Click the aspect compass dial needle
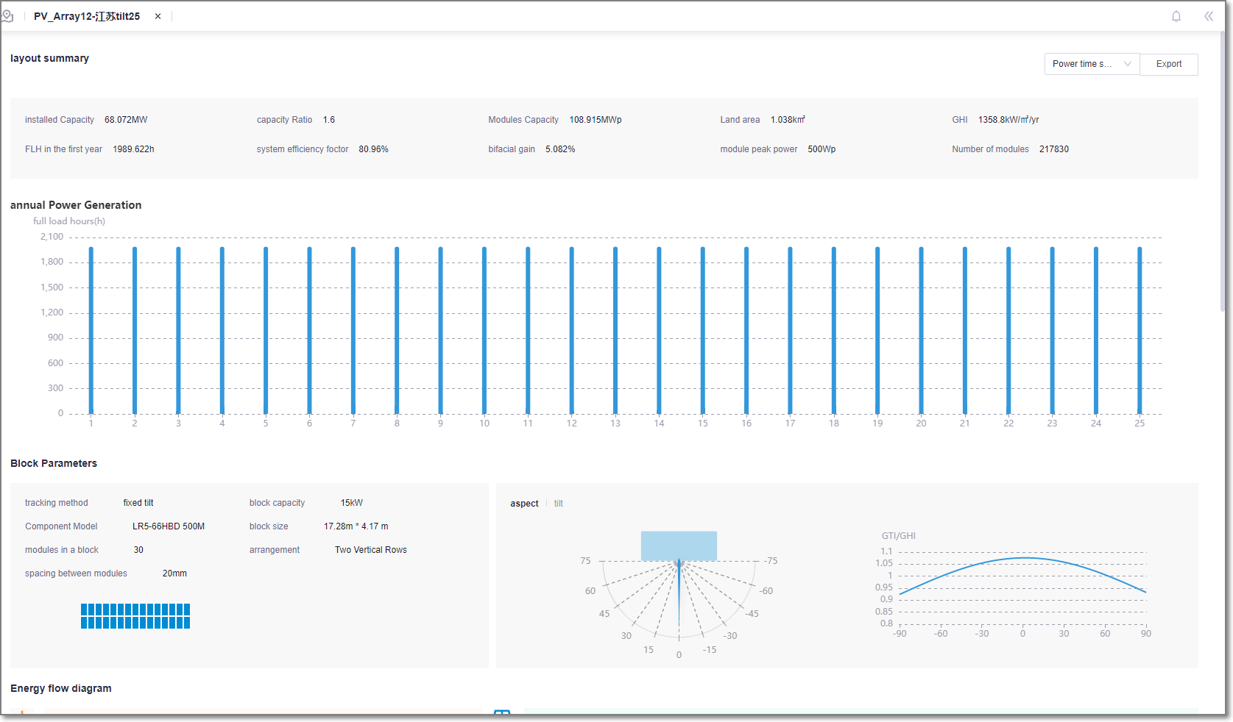 click(x=679, y=593)
